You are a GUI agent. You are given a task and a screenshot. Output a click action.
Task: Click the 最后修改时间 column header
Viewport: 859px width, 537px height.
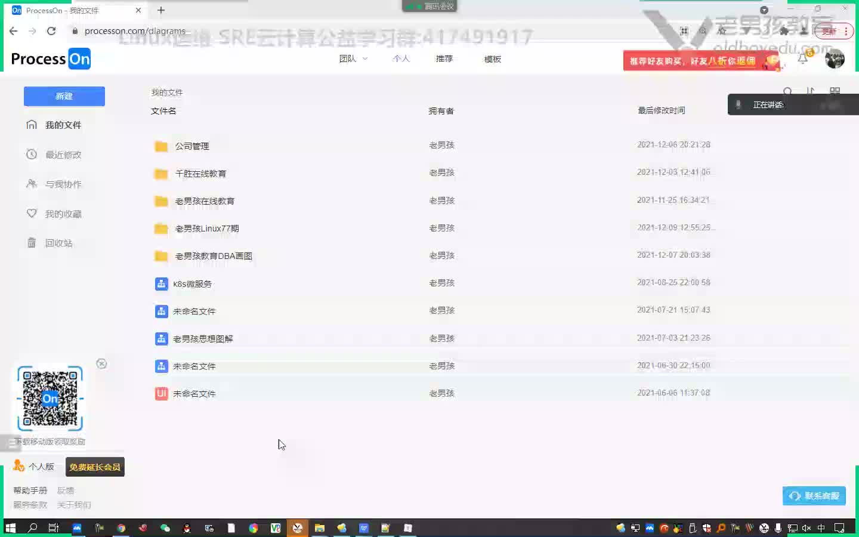(x=661, y=110)
